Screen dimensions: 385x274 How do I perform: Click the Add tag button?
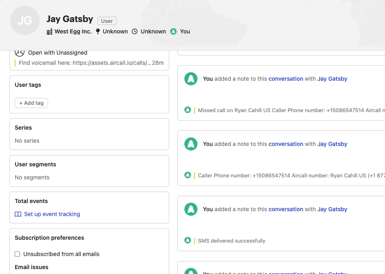(31, 103)
